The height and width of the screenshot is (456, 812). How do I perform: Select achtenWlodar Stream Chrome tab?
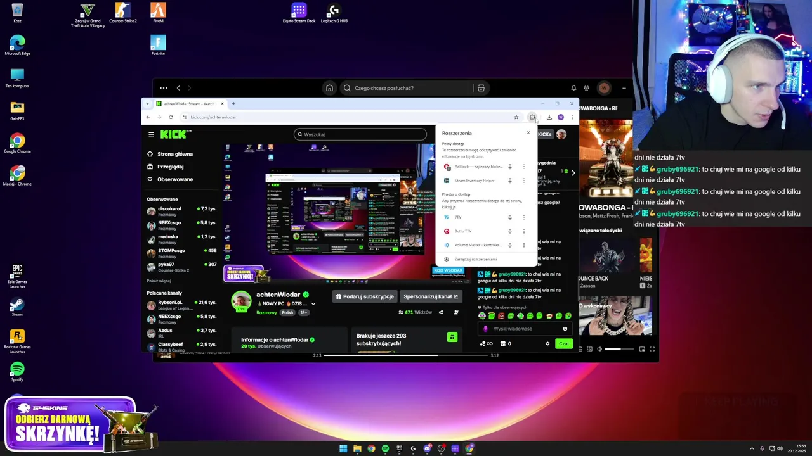190,104
